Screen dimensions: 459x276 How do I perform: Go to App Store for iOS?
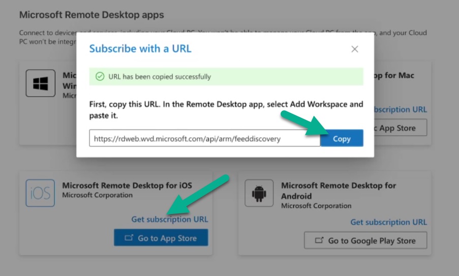point(161,238)
